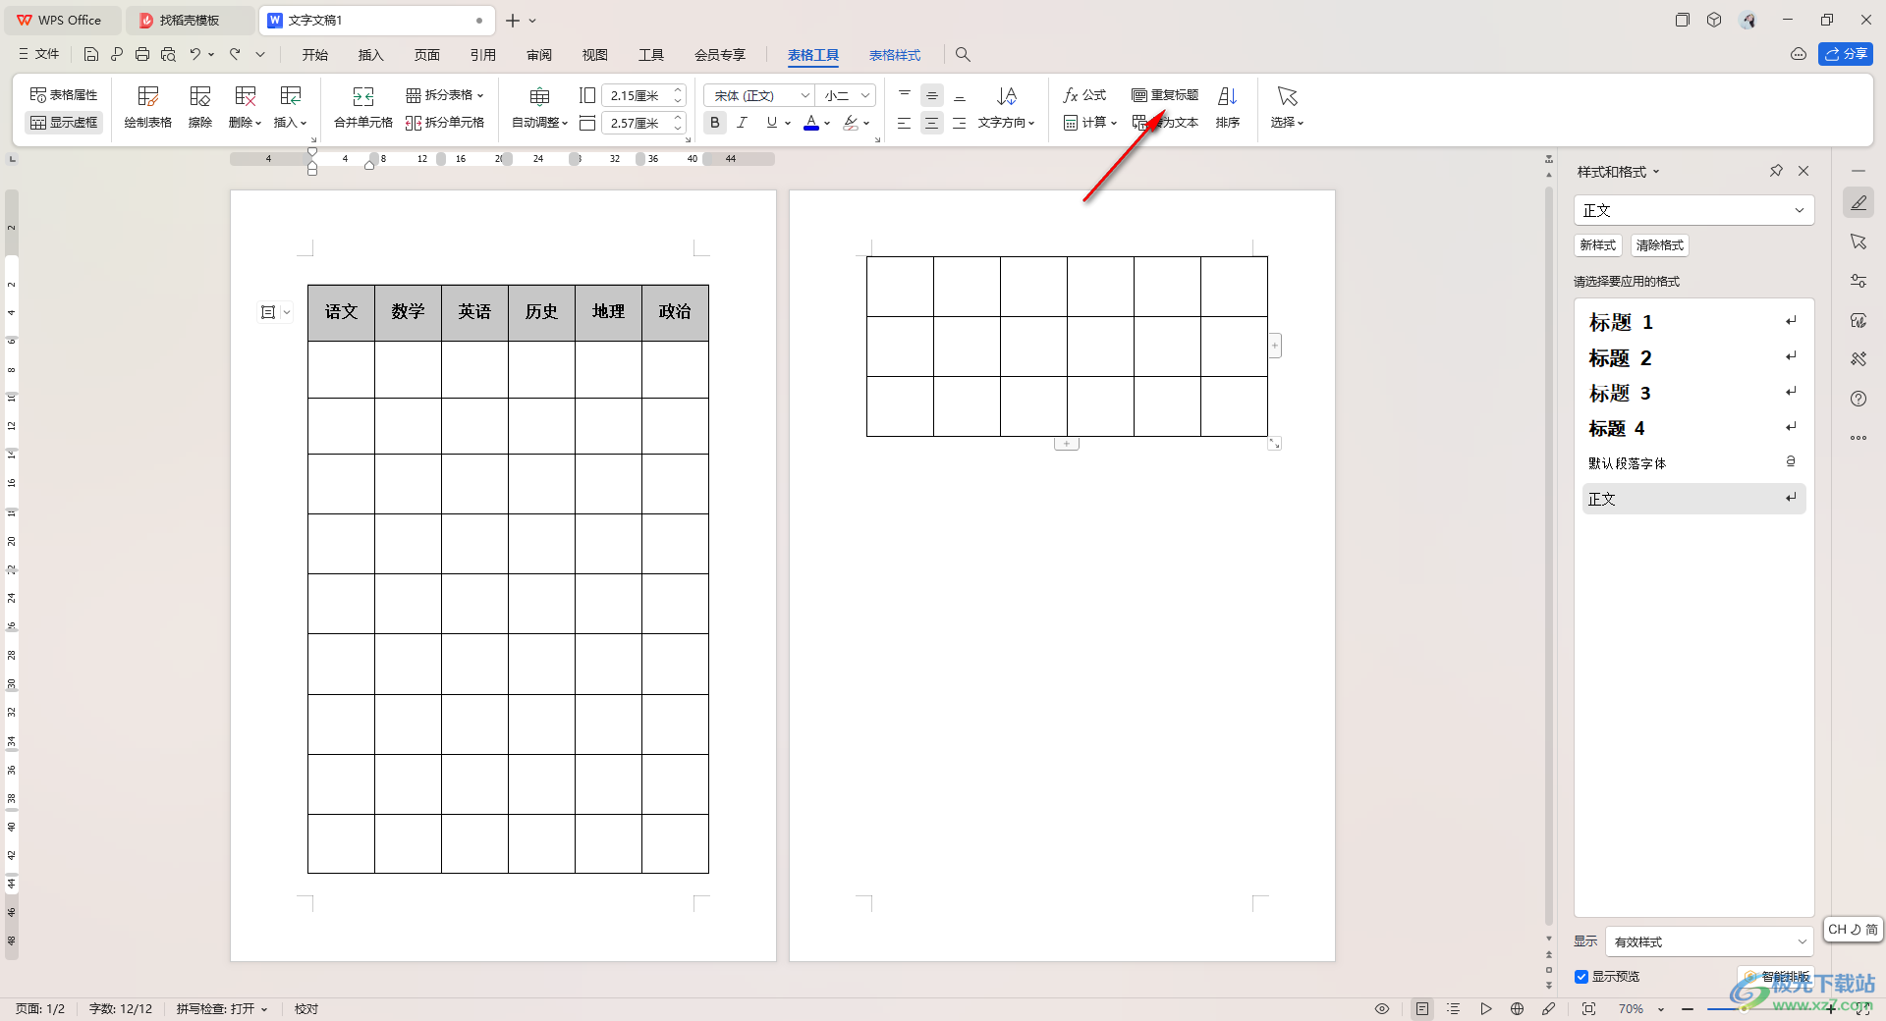The height and width of the screenshot is (1021, 1886).
Task: Switch to the 开始 tab
Action: pyautogui.click(x=315, y=55)
